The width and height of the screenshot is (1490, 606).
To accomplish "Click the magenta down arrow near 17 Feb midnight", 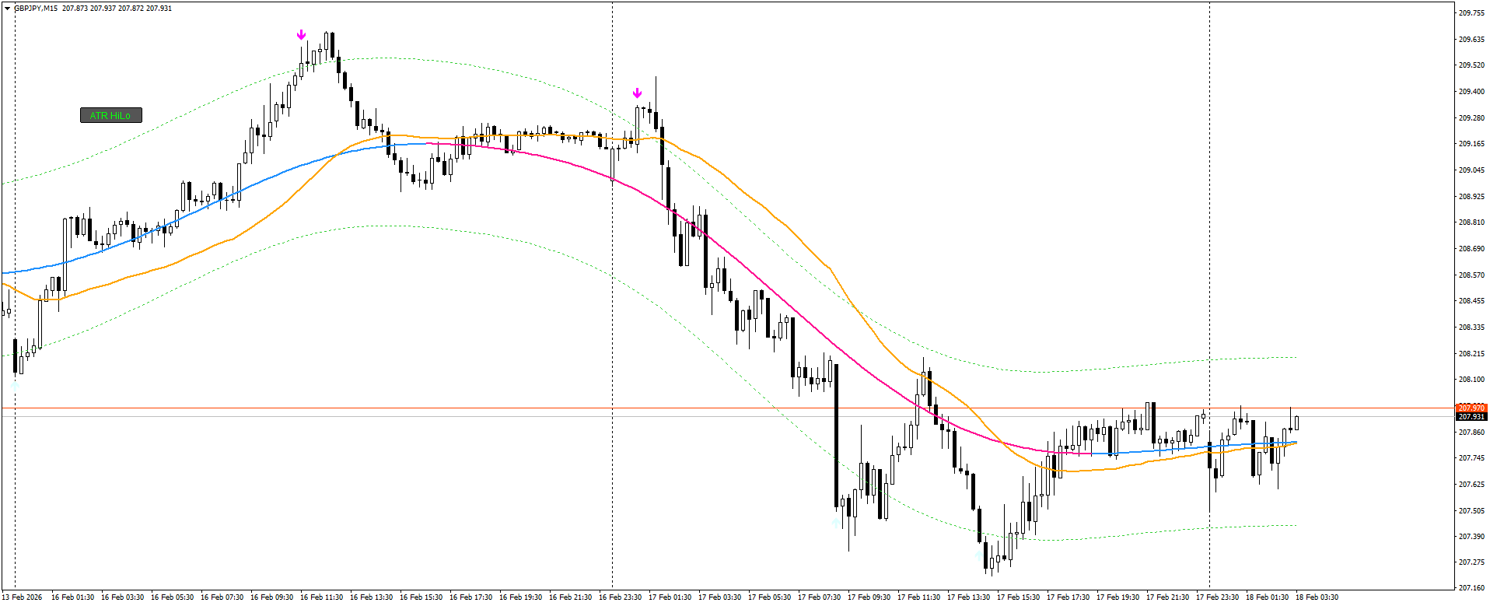I will click(x=638, y=93).
